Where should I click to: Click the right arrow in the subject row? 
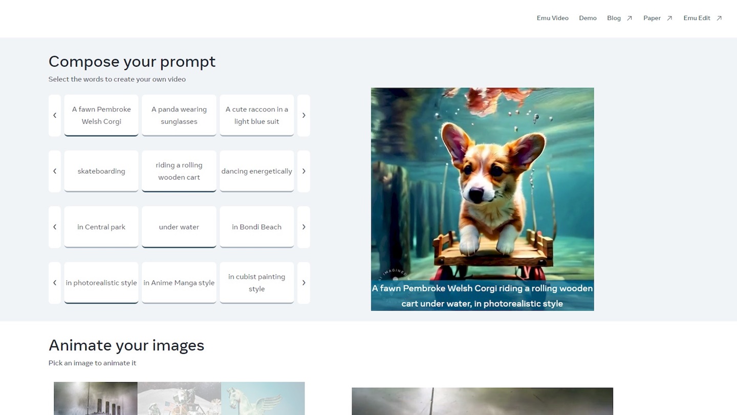click(x=304, y=115)
